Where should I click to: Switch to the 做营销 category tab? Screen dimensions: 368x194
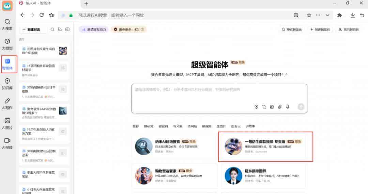point(163,126)
